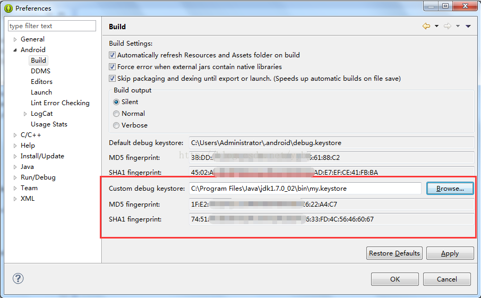The image size is (481, 298).
Task: Disable Skip packaging and dexing checkbox
Action: (x=112, y=78)
